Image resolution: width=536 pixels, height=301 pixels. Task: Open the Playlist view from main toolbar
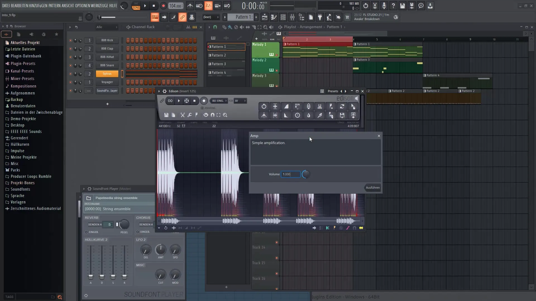265,17
